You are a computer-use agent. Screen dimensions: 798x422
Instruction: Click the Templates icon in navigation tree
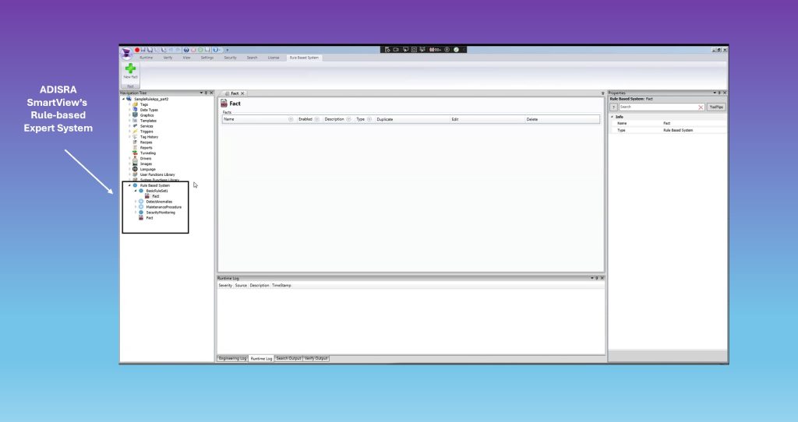click(136, 121)
